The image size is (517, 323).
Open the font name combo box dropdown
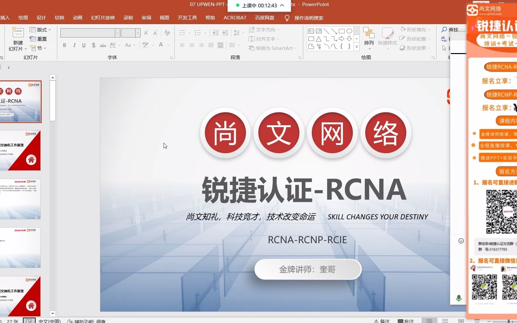coord(117,33)
